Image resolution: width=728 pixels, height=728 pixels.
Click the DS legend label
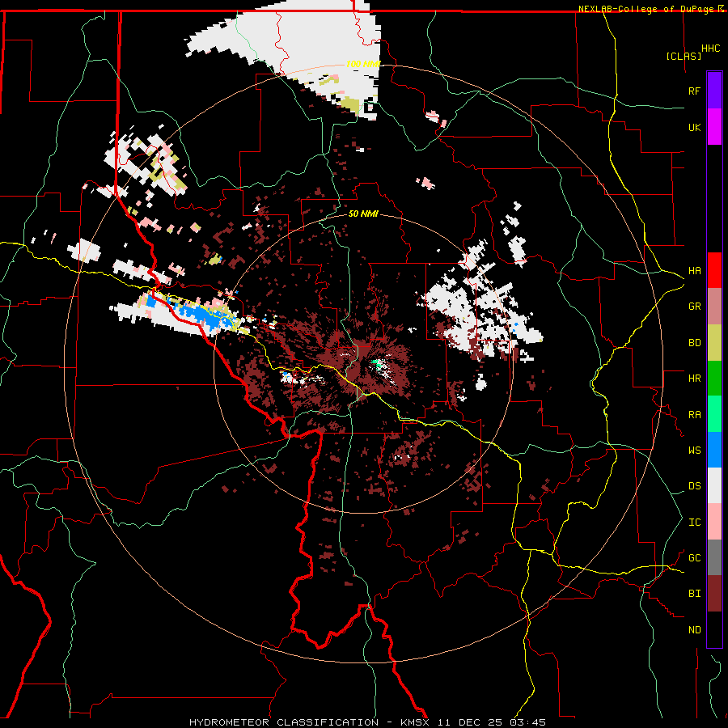point(694,486)
